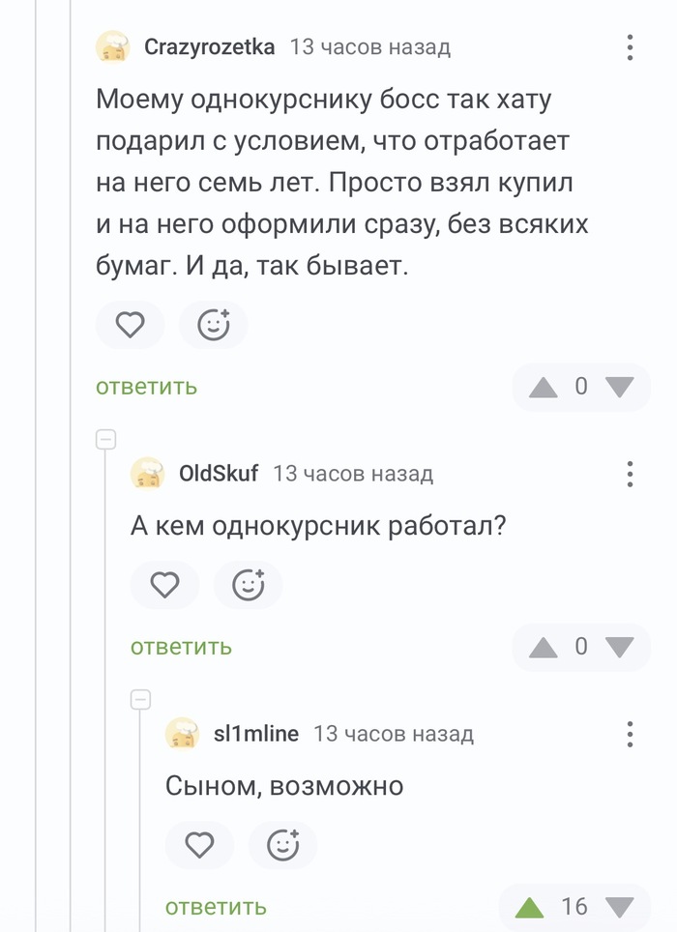Downvote sl1mline's comment
Viewport: 677px width, 932px height.
point(619,907)
